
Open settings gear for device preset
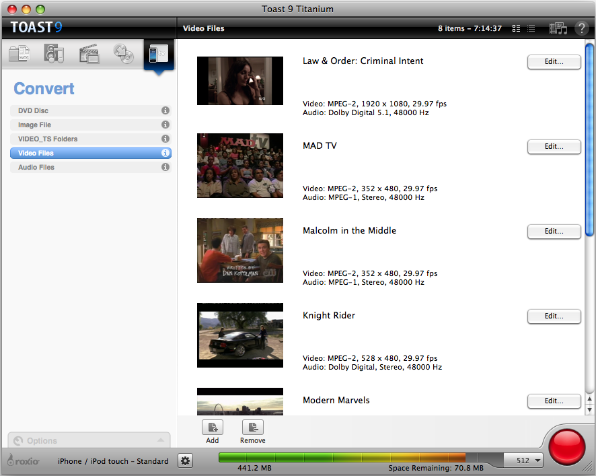coord(185,461)
